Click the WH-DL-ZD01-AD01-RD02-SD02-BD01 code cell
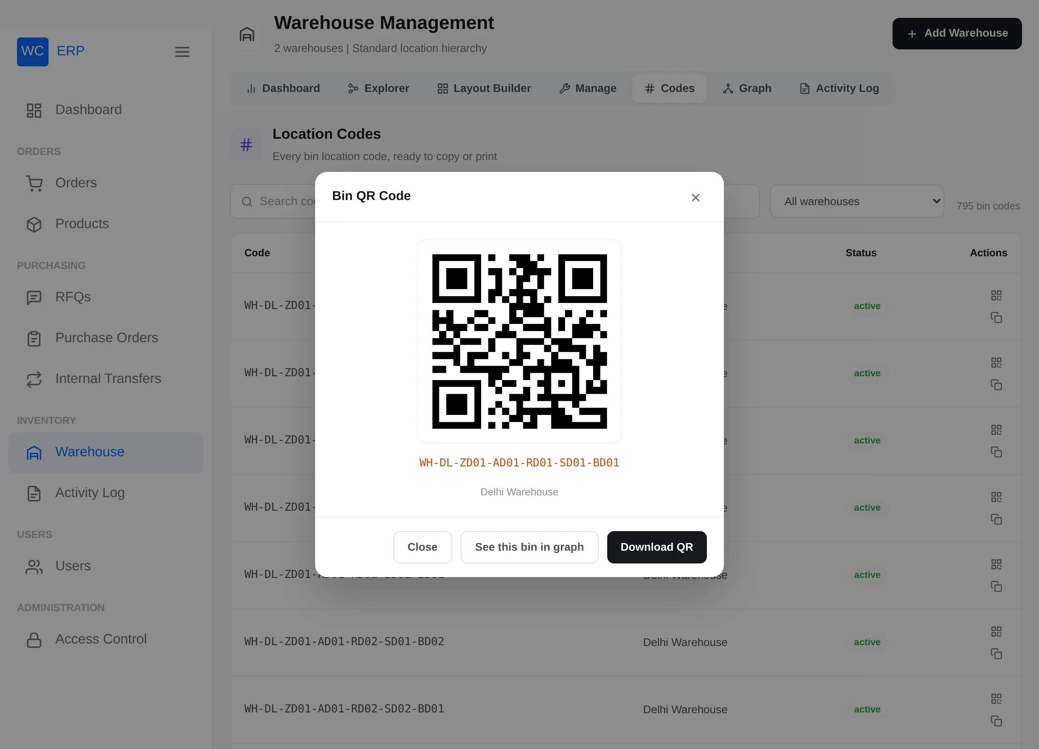The image size is (1039, 749). (344, 709)
